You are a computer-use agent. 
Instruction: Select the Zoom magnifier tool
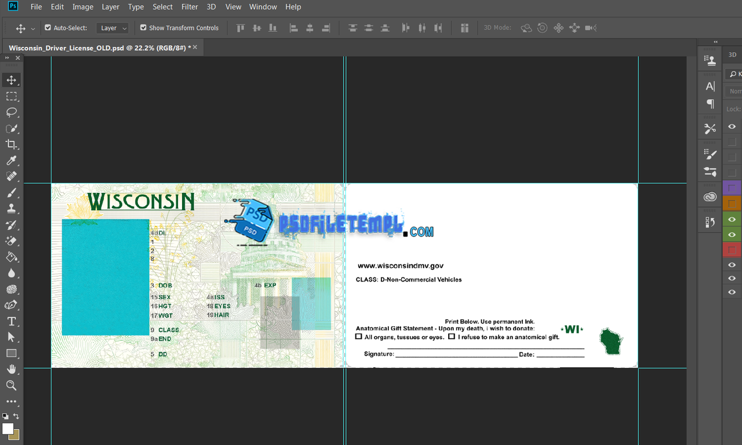point(12,385)
